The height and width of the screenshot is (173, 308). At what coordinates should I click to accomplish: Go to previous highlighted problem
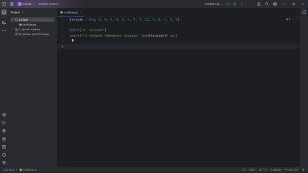coord(293,19)
